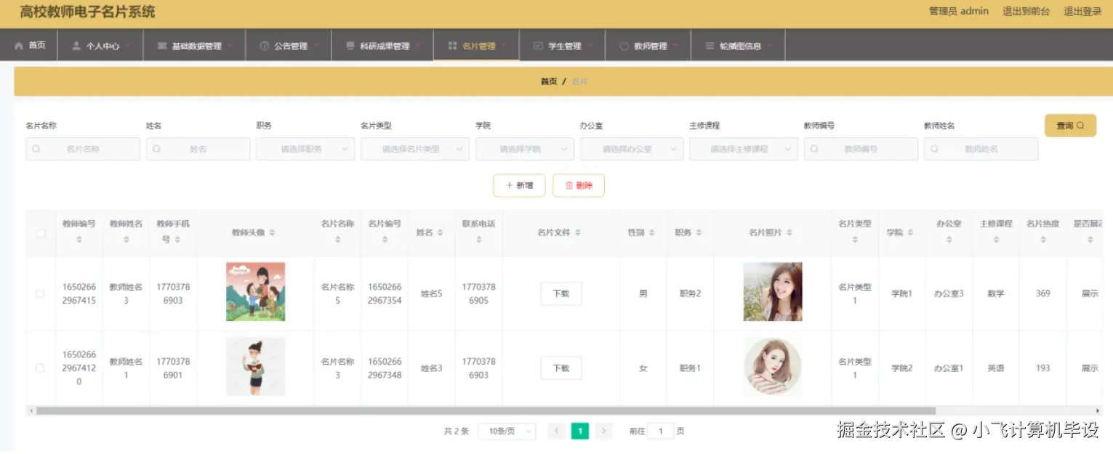Screen dimensions: 1113x454
Task: Open the 首页 navigation tab
Action: (x=29, y=46)
